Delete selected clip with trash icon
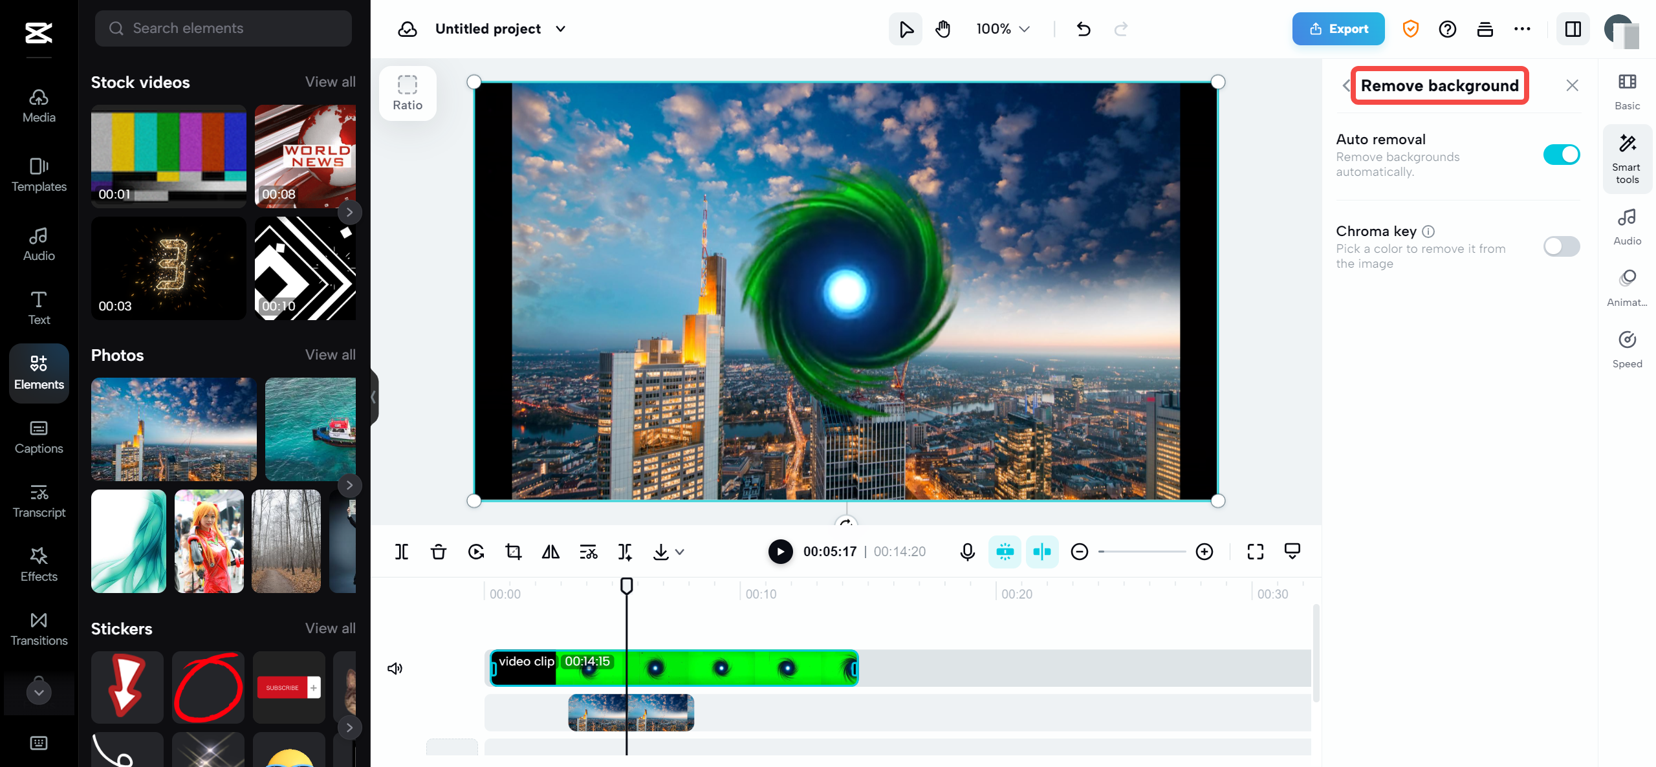This screenshot has height=767, width=1656. [x=439, y=552]
